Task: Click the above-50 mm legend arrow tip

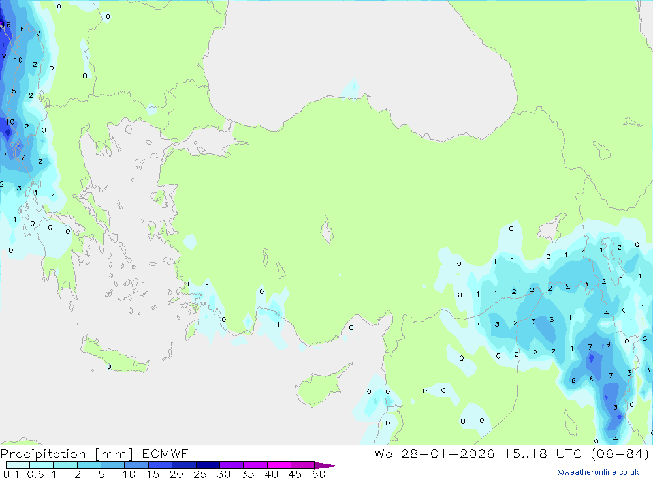Action: (327, 466)
